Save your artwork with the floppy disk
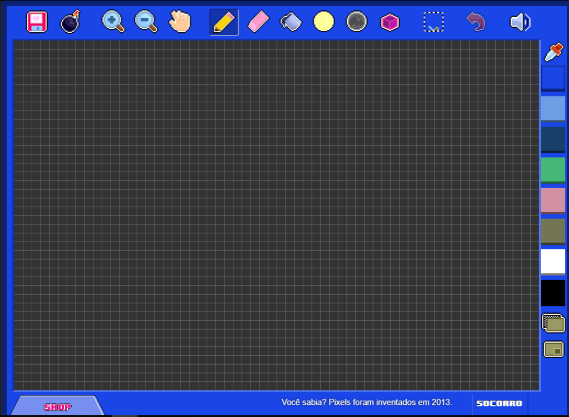The image size is (569, 417). [36, 22]
